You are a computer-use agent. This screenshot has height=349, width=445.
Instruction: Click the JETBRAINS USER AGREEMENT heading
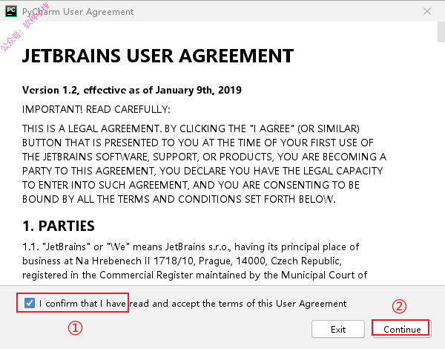coord(158,56)
